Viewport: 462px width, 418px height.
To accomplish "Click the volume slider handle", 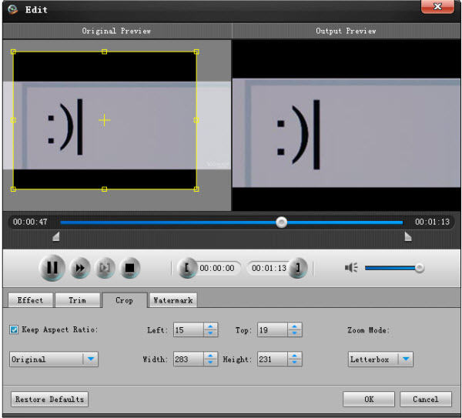I will pyautogui.click(x=419, y=268).
